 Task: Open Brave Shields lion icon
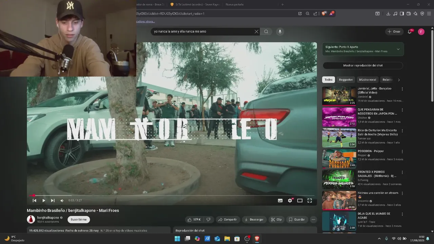[x=324, y=14]
